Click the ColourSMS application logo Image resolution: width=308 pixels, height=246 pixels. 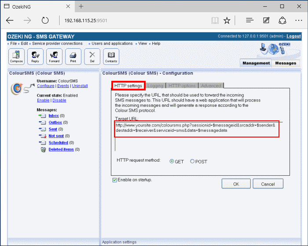pyautogui.click(x=22, y=88)
